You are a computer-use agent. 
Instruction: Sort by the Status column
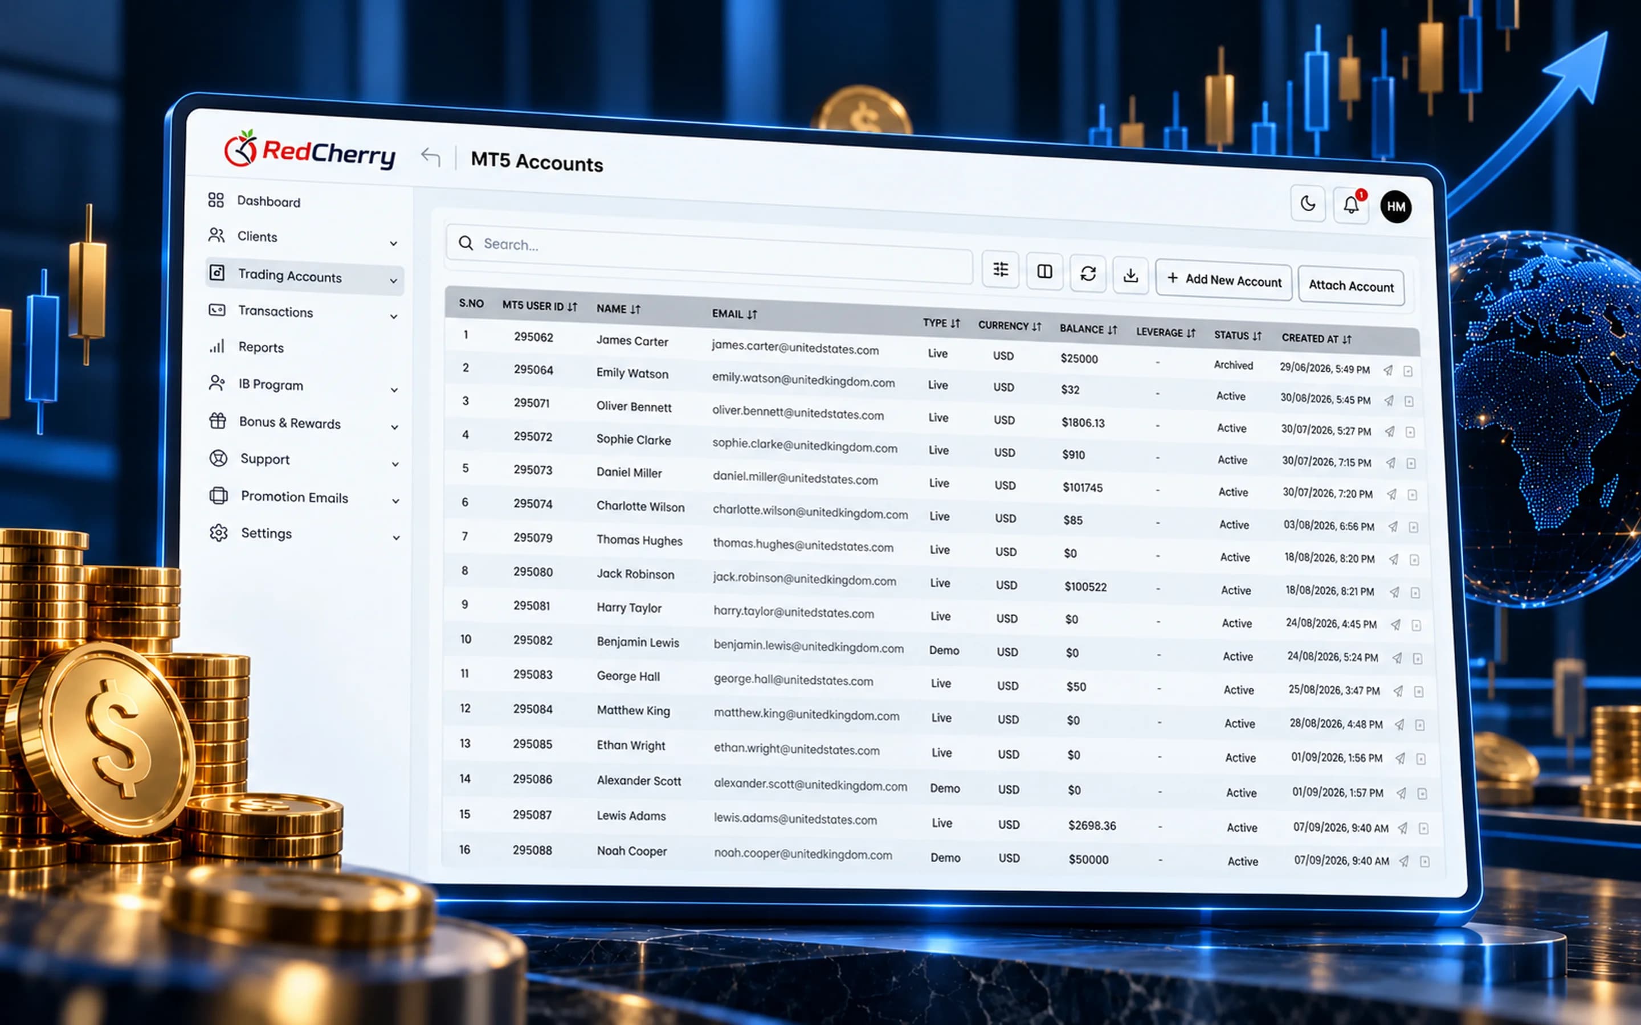[x=1238, y=335]
